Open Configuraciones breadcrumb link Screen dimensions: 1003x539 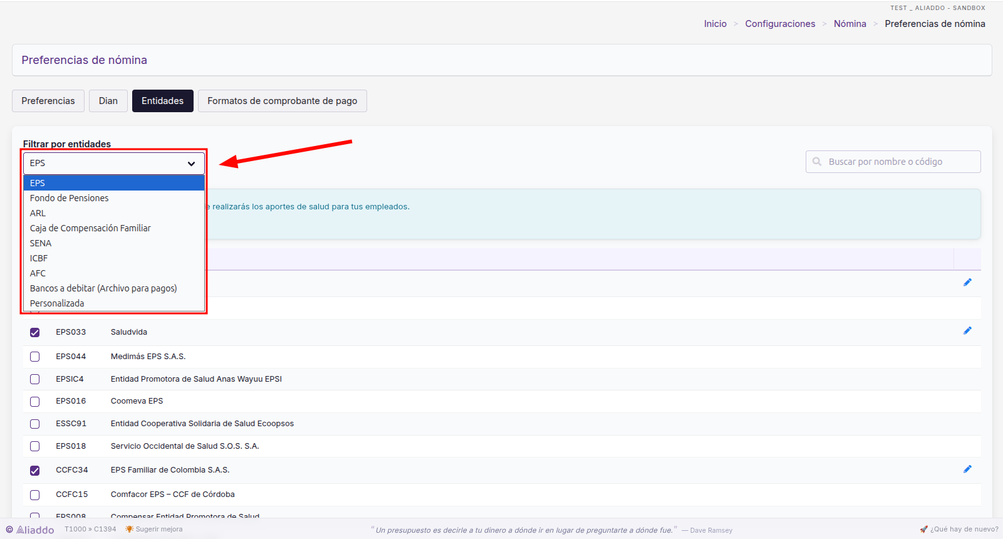[x=780, y=24]
